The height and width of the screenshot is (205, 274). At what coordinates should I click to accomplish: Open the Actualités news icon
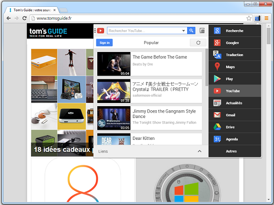click(x=217, y=103)
